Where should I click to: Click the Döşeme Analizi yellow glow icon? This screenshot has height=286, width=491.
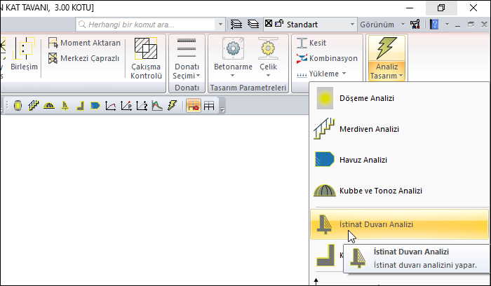[325, 98]
